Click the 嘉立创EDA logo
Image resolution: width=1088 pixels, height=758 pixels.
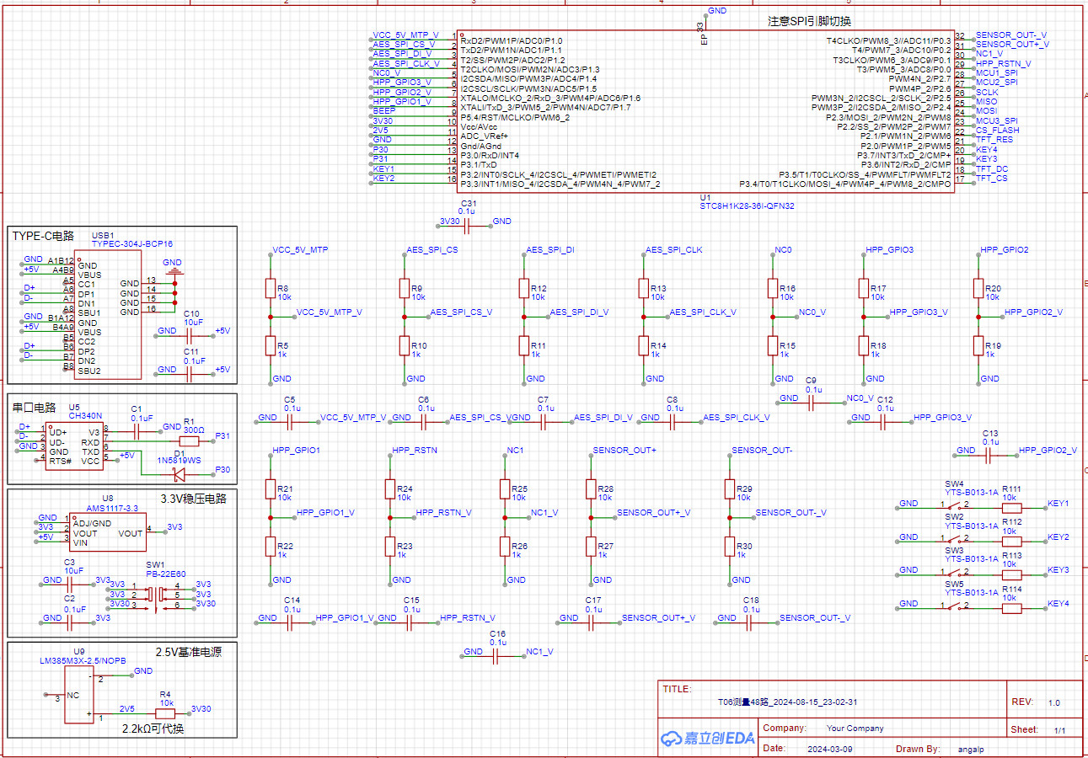click(707, 738)
